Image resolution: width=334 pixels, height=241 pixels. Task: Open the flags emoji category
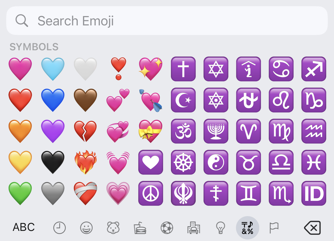(x=274, y=228)
